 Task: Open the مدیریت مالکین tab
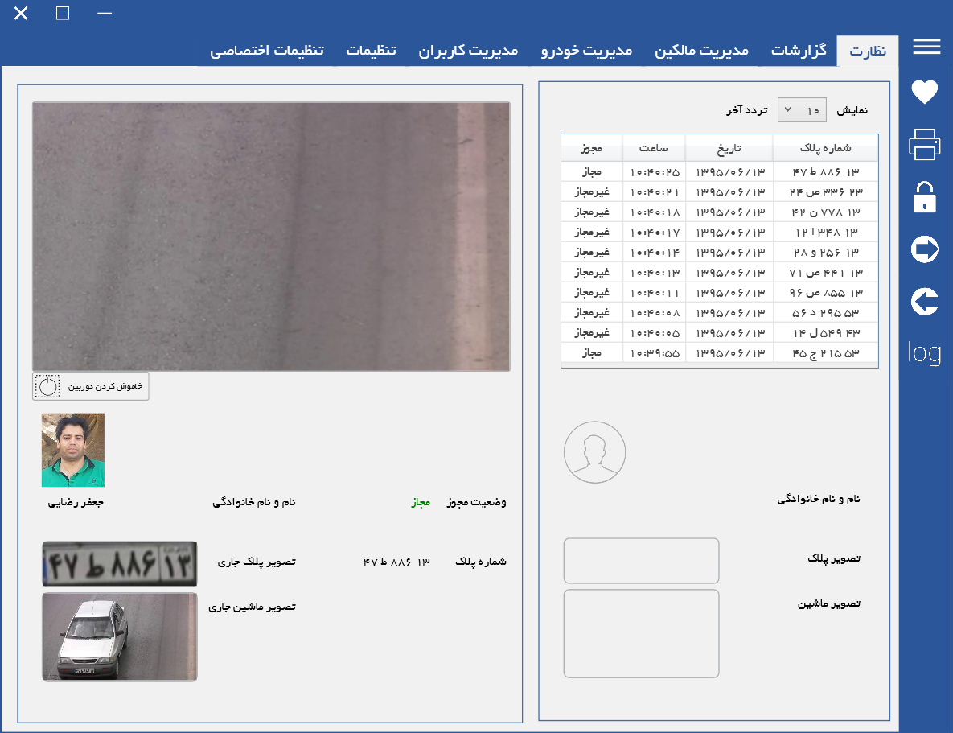[x=701, y=51]
